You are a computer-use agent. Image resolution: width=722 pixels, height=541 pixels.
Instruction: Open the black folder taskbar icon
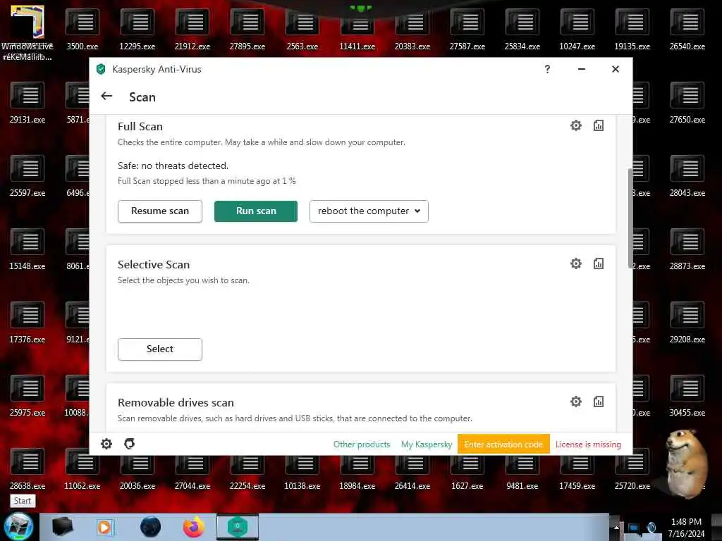click(x=62, y=527)
